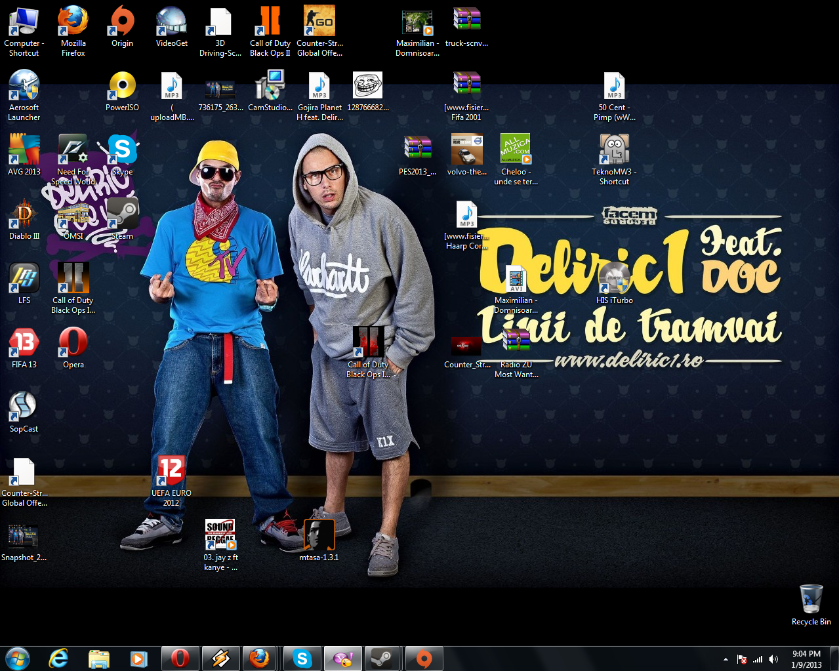Image resolution: width=839 pixels, height=671 pixels.
Task: Launch the PowerISO desktop shortcut
Action: click(122, 91)
